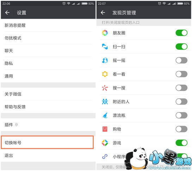Tap the 摇一摇 shake icon

click(x=105, y=61)
